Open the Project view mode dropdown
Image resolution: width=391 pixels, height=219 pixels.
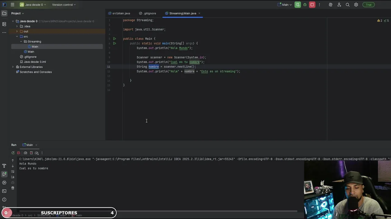pyautogui.click(x=17, y=13)
